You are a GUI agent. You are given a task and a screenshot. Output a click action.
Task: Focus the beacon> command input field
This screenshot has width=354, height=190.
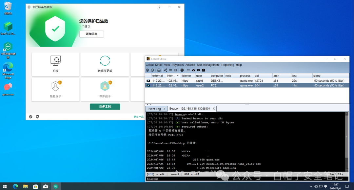tap(247, 179)
